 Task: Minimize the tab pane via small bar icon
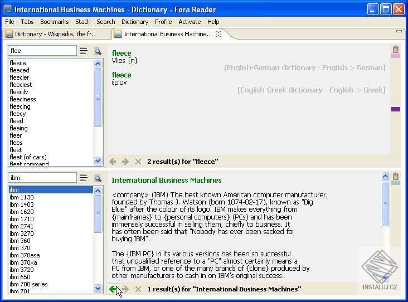399,31
